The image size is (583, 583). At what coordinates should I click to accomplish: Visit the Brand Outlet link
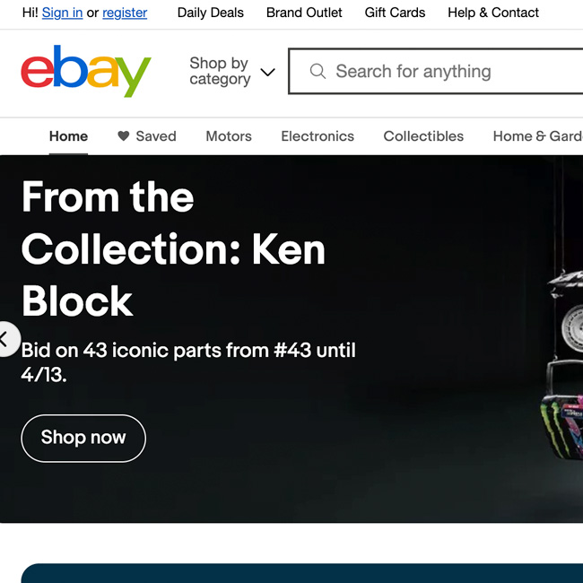coord(304,13)
